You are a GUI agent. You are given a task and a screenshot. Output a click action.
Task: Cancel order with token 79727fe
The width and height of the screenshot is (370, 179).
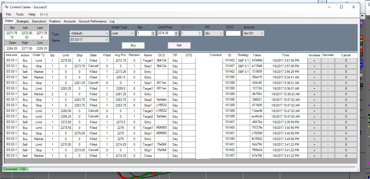click(346, 128)
